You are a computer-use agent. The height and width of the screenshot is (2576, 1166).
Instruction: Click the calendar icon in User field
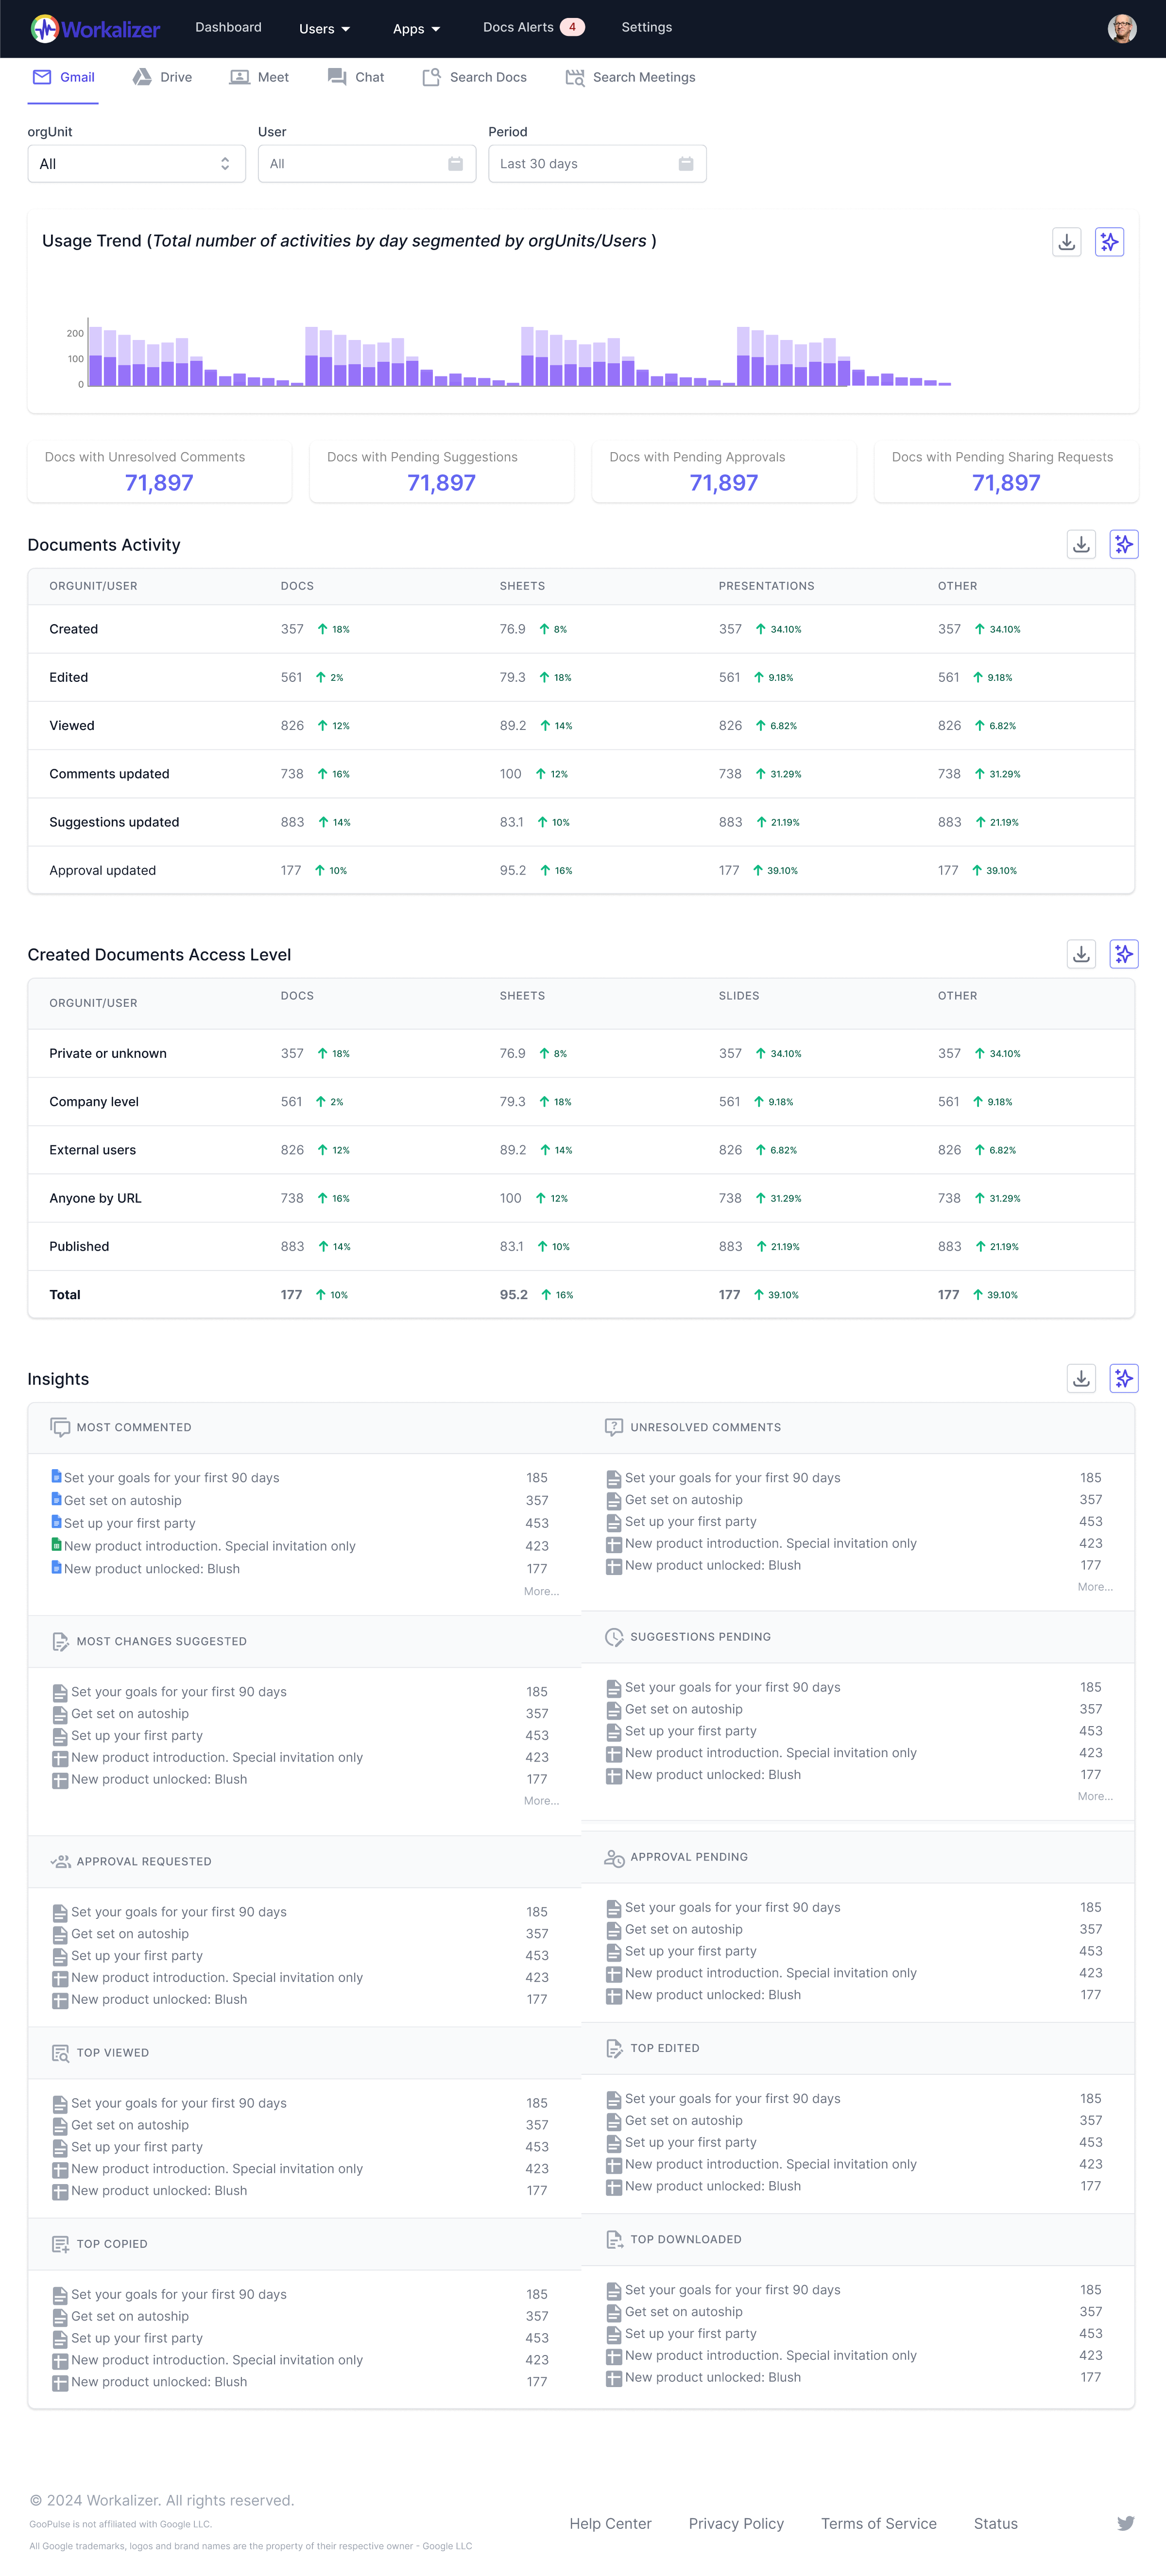455,164
